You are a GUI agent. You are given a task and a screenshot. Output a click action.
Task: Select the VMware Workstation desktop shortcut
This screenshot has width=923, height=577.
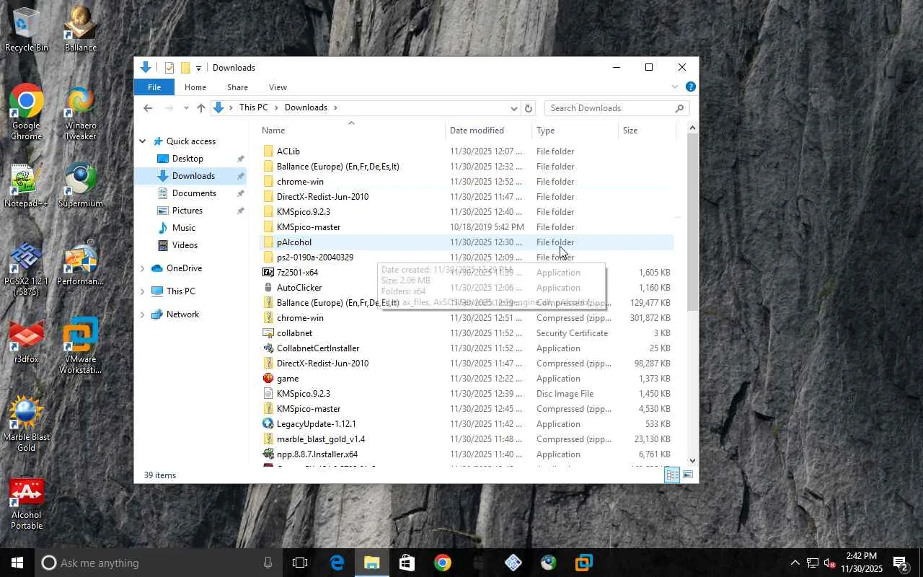[81, 346]
